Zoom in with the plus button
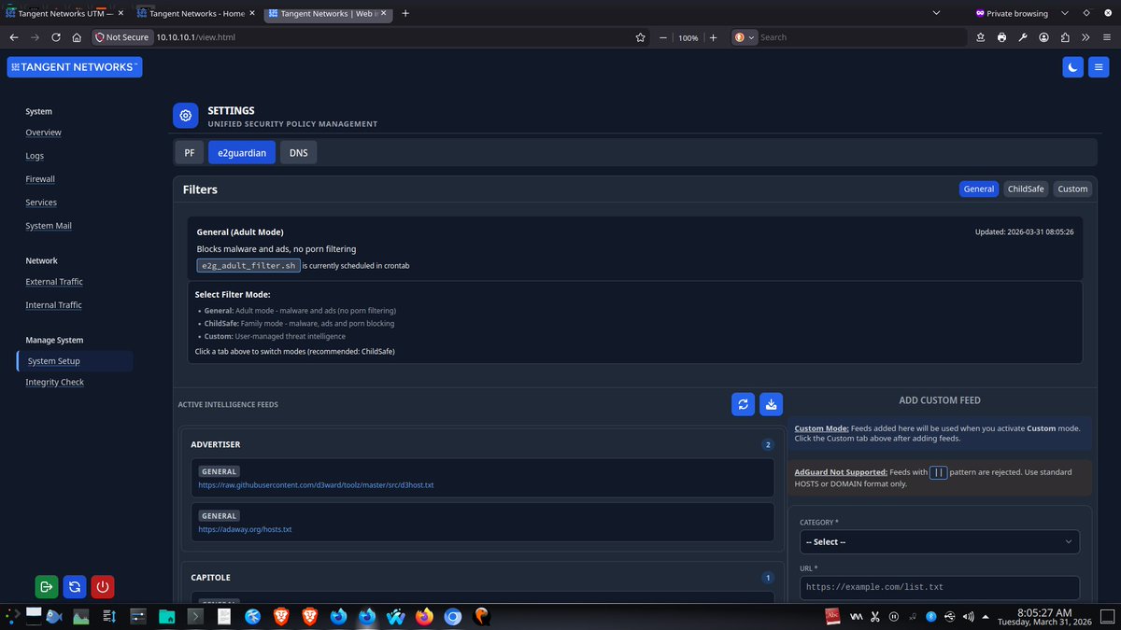1121x630 pixels. pos(713,37)
